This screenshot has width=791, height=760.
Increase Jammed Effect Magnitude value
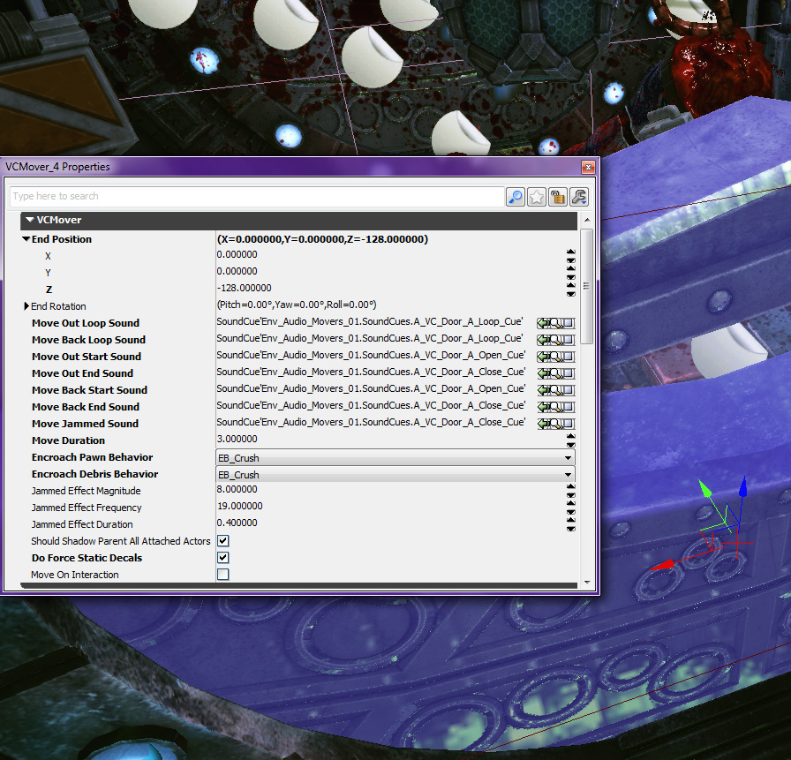(x=570, y=486)
